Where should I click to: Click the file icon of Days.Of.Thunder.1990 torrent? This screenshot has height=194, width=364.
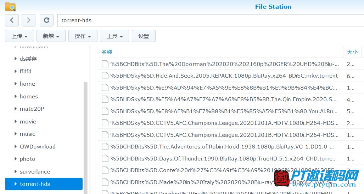pyautogui.click(x=105, y=158)
